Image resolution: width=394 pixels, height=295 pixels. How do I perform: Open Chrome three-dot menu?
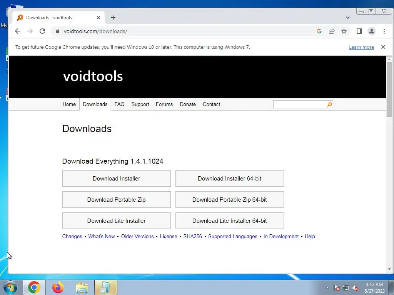[x=384, y=31]
